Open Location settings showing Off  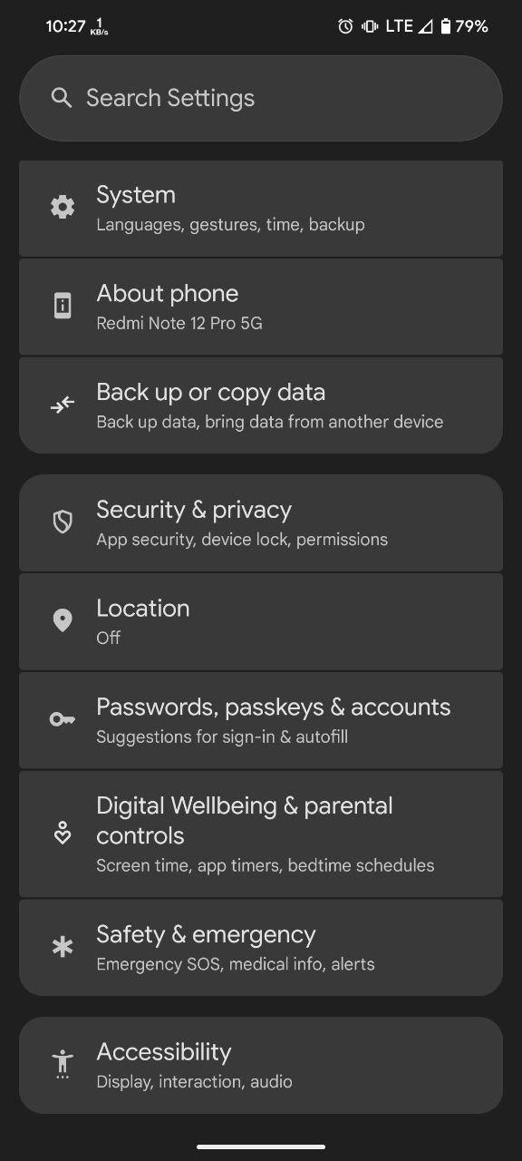point(261,621)
